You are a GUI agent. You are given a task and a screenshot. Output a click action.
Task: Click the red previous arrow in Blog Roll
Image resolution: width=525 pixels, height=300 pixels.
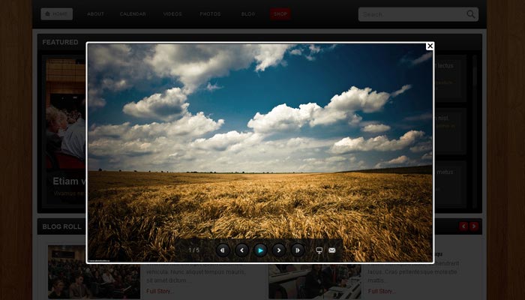(463, 226)
